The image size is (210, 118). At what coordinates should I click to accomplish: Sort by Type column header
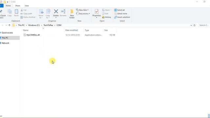tap(87, 30)
